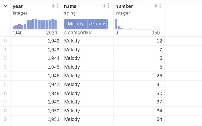Image resolution: width=202 pixels, height=126 pixels.
Task: Open number column options menu
Action: point(160,6)
